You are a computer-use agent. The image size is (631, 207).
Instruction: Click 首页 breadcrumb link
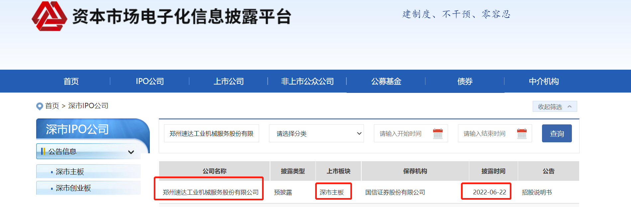tap(52, 106)
